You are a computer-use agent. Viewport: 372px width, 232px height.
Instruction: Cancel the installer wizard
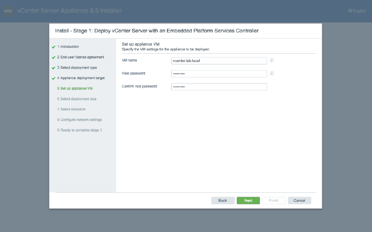pos(299,200)
